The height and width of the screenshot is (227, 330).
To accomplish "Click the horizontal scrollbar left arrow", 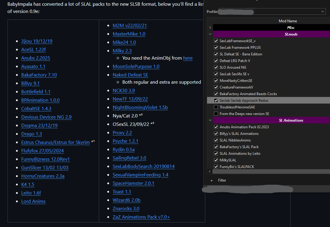I will 210,172.
